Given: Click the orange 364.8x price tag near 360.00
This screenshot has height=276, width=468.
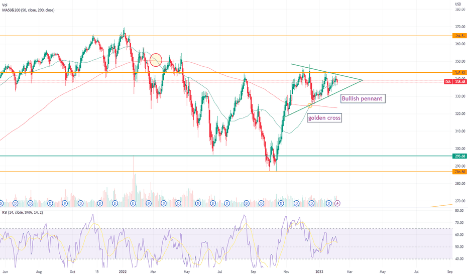Looking at the screenshot, I should point(459,36).
